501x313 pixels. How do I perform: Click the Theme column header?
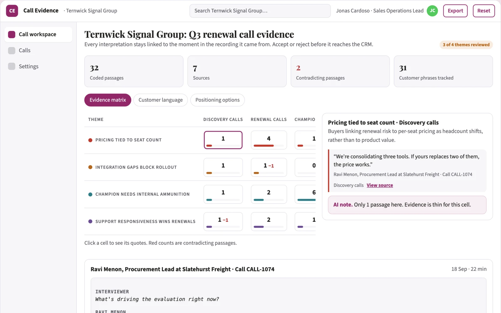[96, 119]
